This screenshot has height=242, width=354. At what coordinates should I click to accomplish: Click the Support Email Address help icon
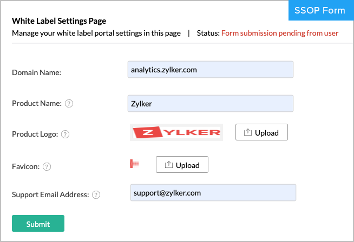96,194
